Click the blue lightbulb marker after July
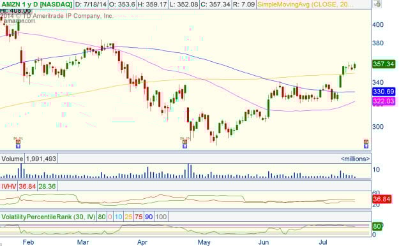The height and width of the screenshot is (246, 399). tap(366, 146)
